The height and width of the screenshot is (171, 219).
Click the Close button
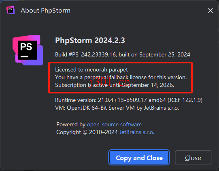pyautogui.click(x=193, y=158)
